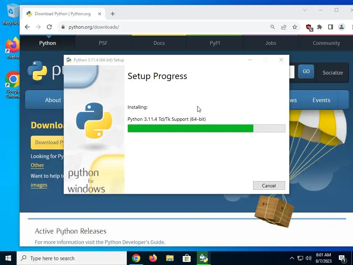Open the Python top navigation tab
Image resolution: width=353 pixels, height=265 pixels.
click(x=48, y=43)
